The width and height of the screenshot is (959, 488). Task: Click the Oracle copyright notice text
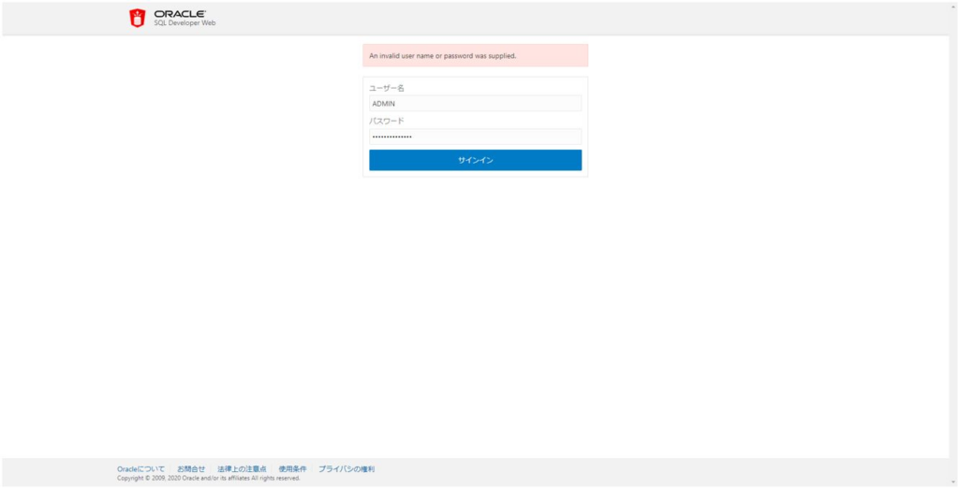point(208,478)
